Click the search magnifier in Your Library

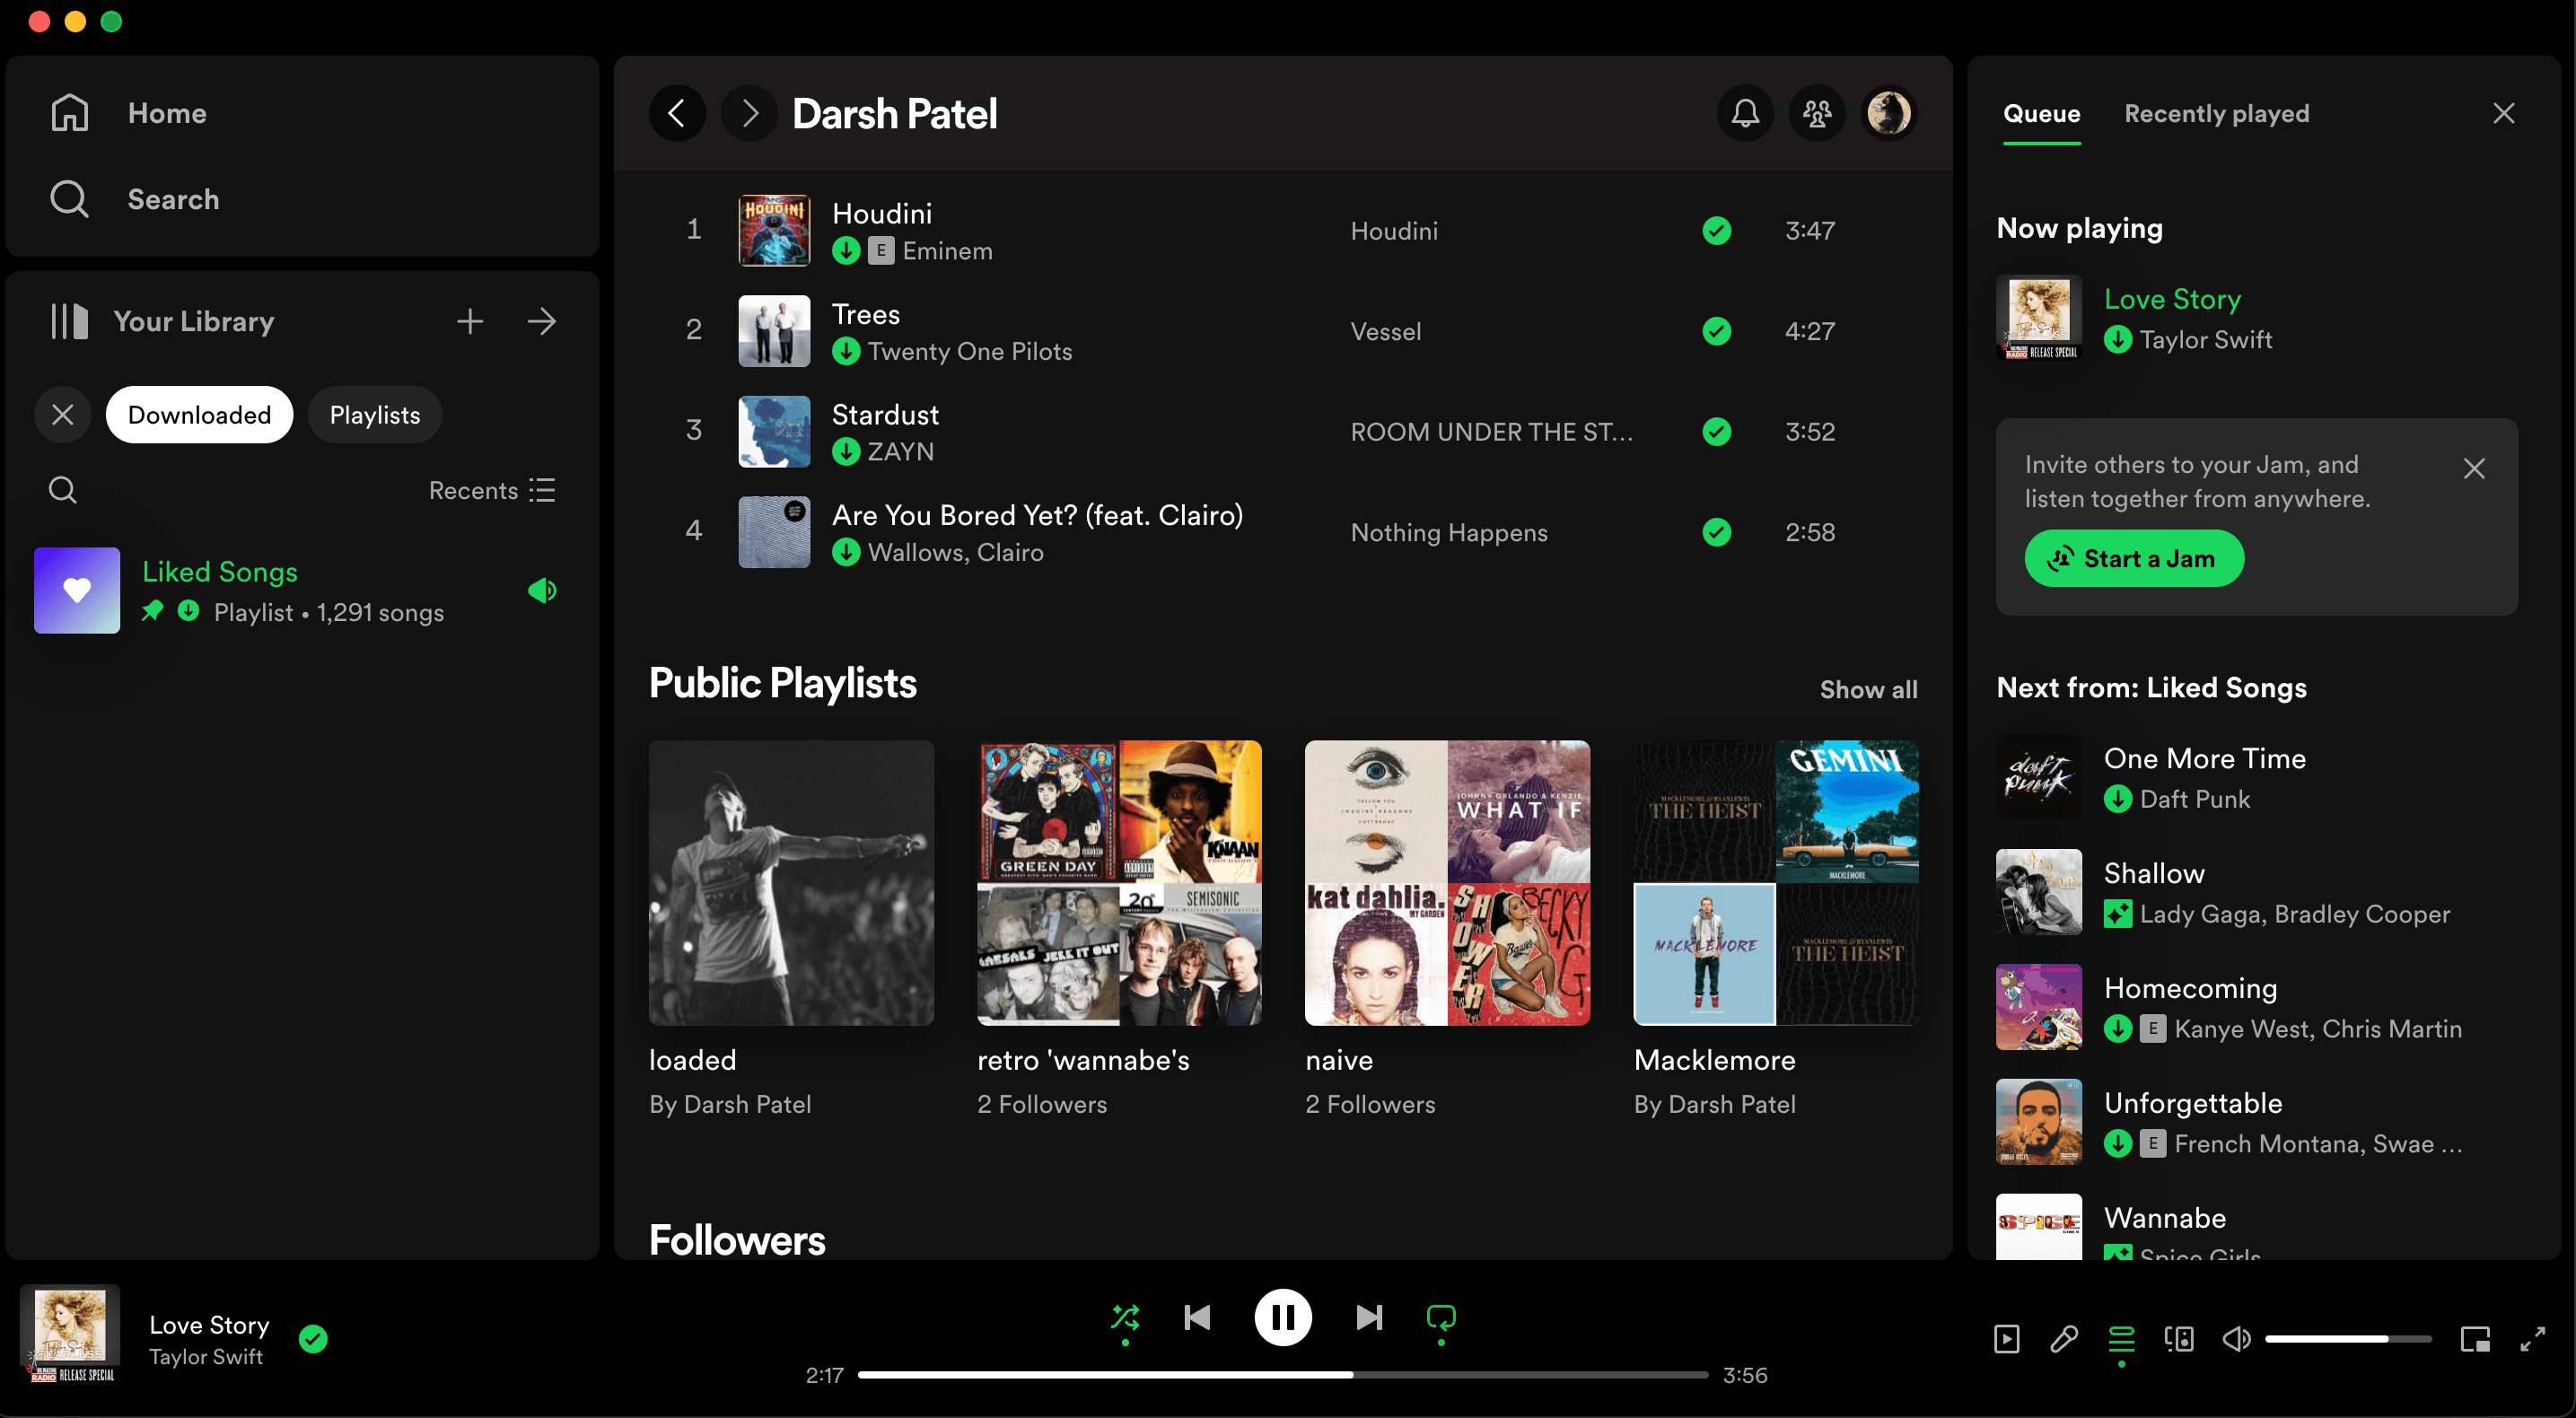click(63, 490)
